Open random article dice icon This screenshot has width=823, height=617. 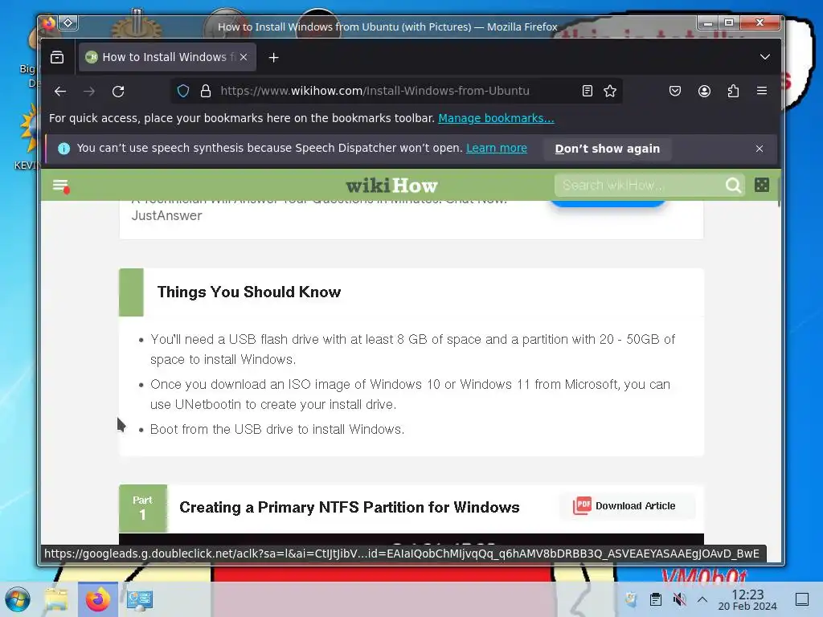click(x=762, y=185)
